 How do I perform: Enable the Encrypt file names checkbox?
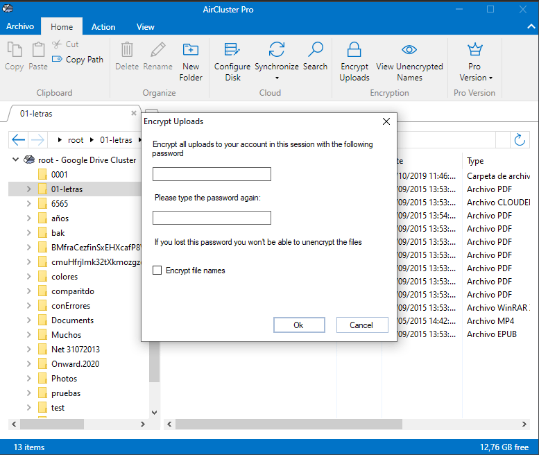(x=157, y=271)
